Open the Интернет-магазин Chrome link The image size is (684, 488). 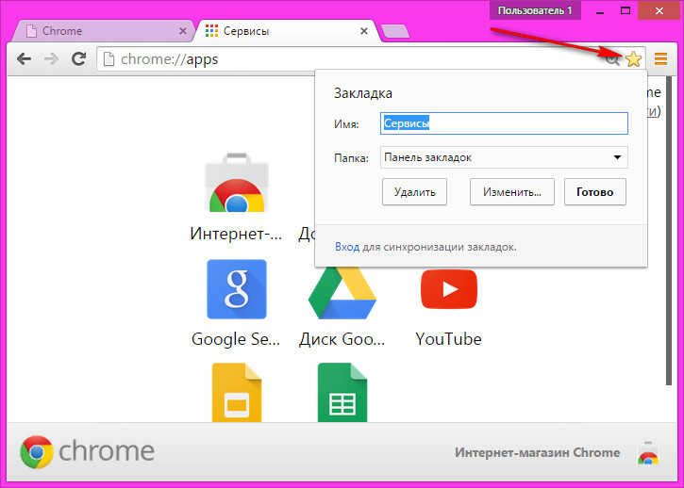537,453
